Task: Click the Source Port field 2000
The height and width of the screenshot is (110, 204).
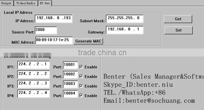Action: [x=46, y=30]
